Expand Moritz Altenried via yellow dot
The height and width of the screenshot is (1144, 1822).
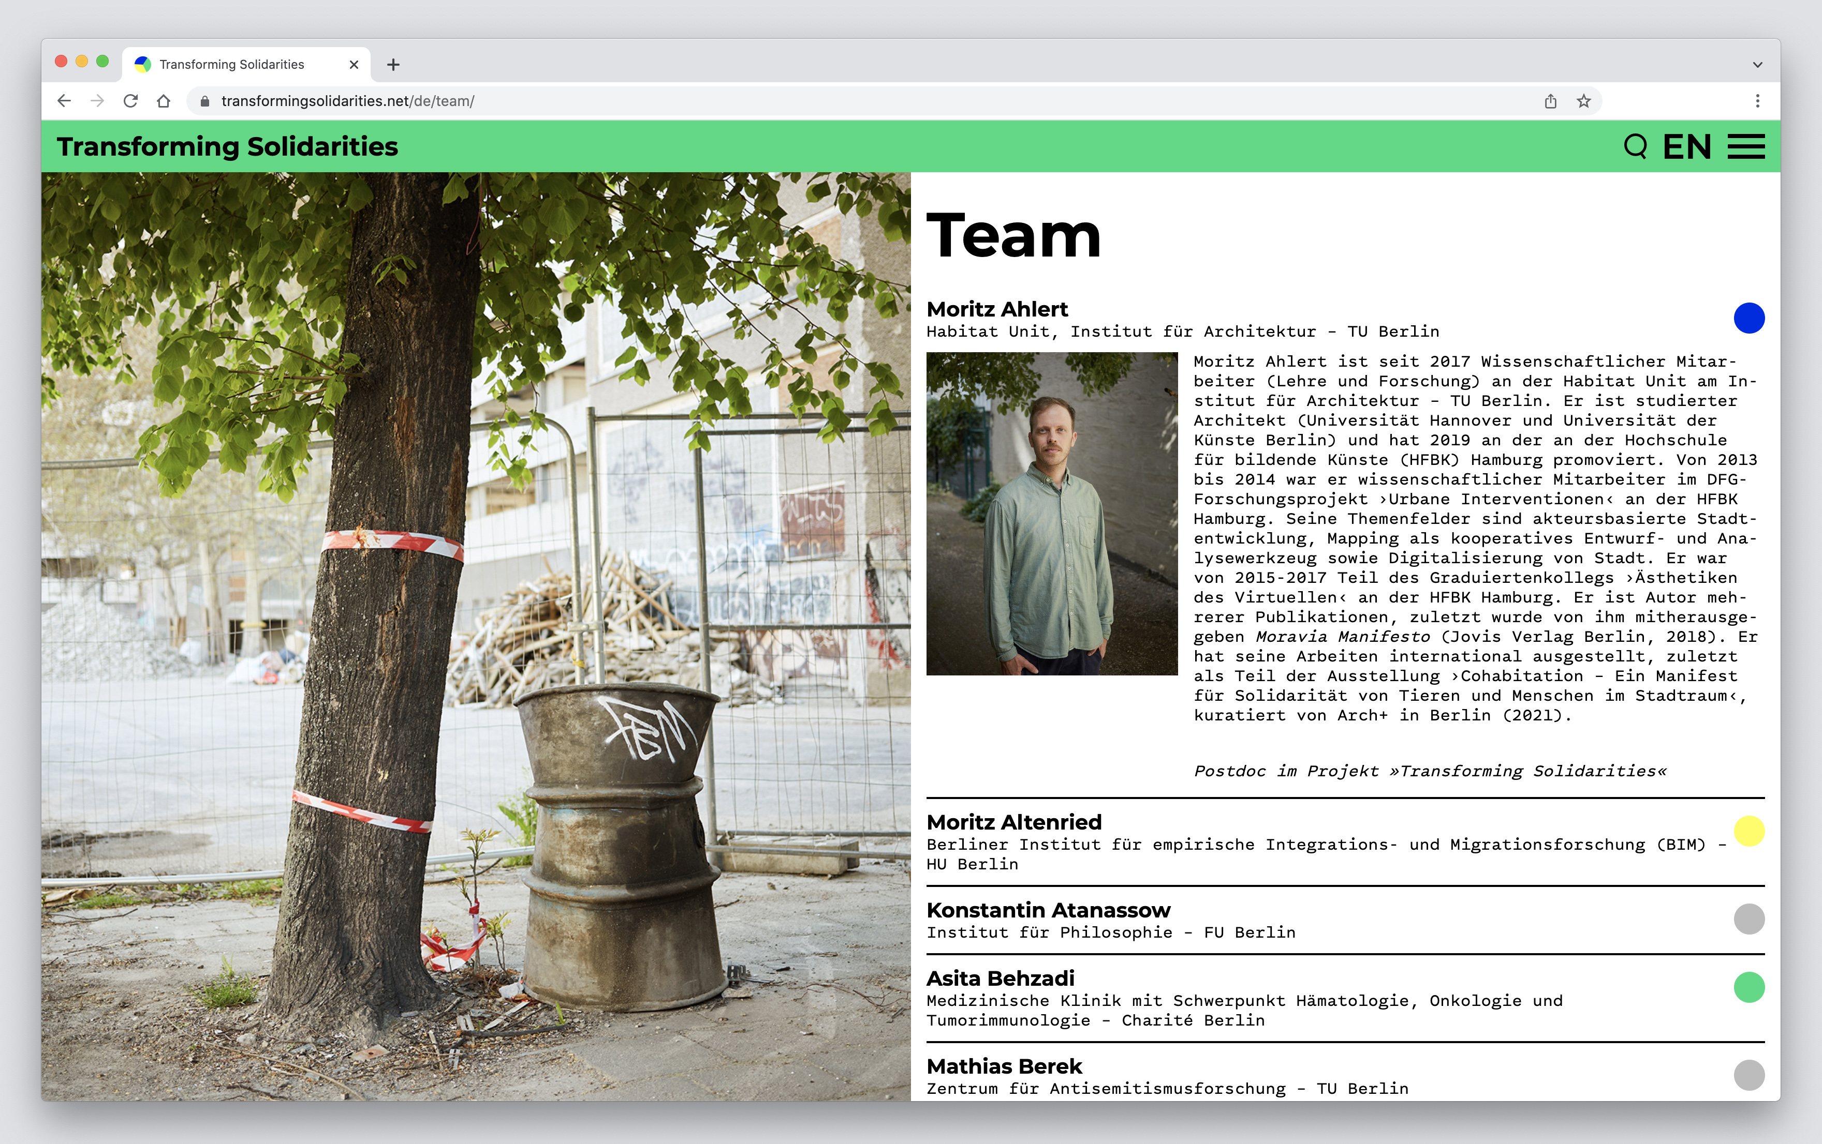pyautogui.click(x=1748, y=831)
